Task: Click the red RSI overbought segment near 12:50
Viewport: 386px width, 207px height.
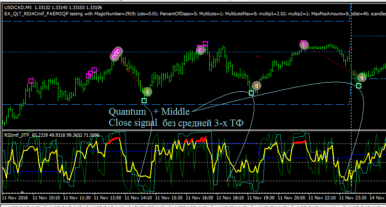Action: [x=114, y=141]
